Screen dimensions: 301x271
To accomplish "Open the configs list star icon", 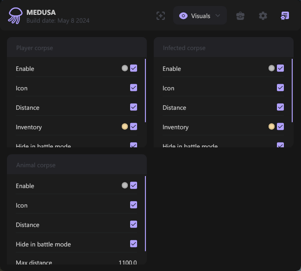I will (x=285, y=16).
